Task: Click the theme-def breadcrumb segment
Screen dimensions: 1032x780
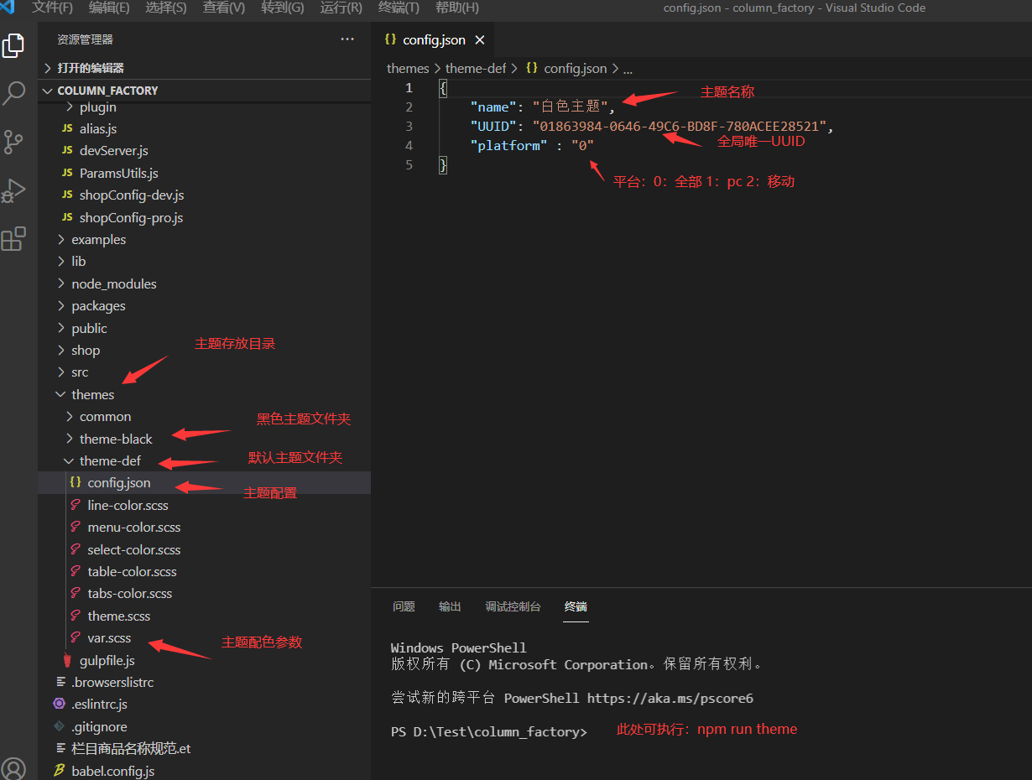Action: click(x=475, y=69)
